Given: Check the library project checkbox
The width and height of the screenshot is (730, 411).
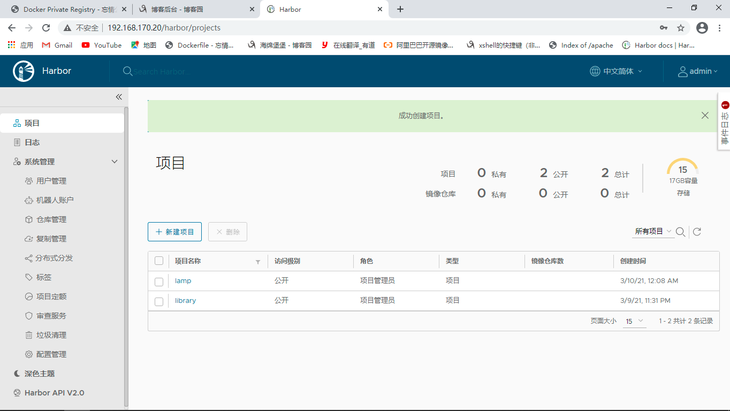Looking at the screenshot, I should tap(159, 301).
